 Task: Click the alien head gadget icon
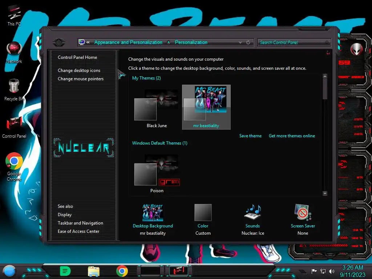356,49
